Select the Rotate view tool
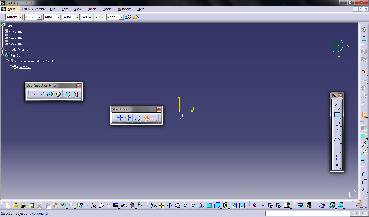This screenshot has height=217, width=369. (x=178, y=205)
